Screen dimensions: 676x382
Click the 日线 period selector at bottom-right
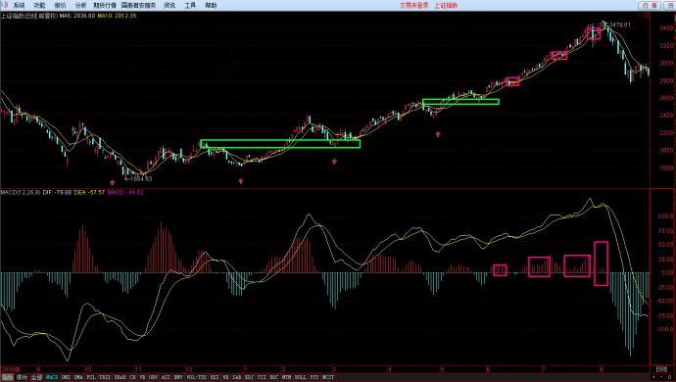pyautogui.click(x=661, y=369)
